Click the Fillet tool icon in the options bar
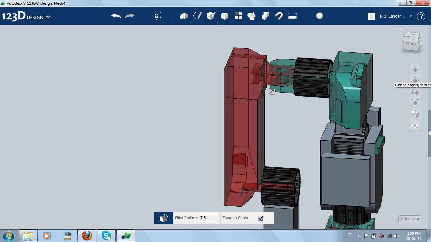Image resolution: width=431 pixels, height=242 pixels. click(164, 218)
